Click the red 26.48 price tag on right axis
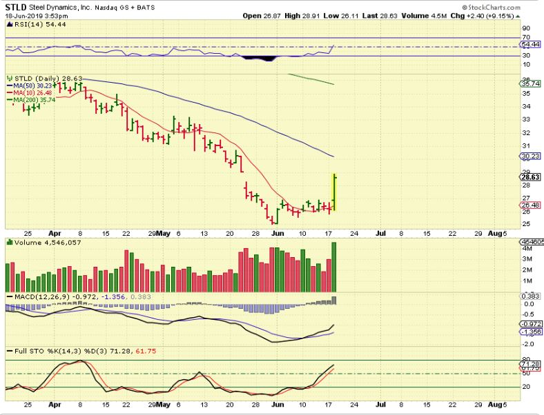This screenshot has height=415, width=544. click(x=530, y=205)
